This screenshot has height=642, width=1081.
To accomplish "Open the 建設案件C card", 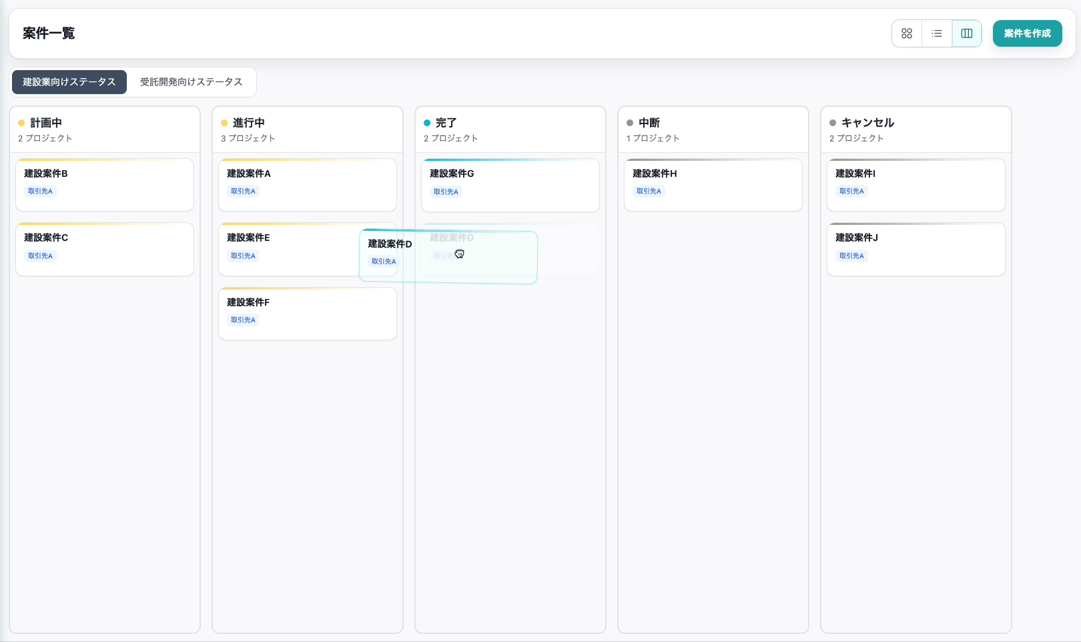I will tap(105, 249).
